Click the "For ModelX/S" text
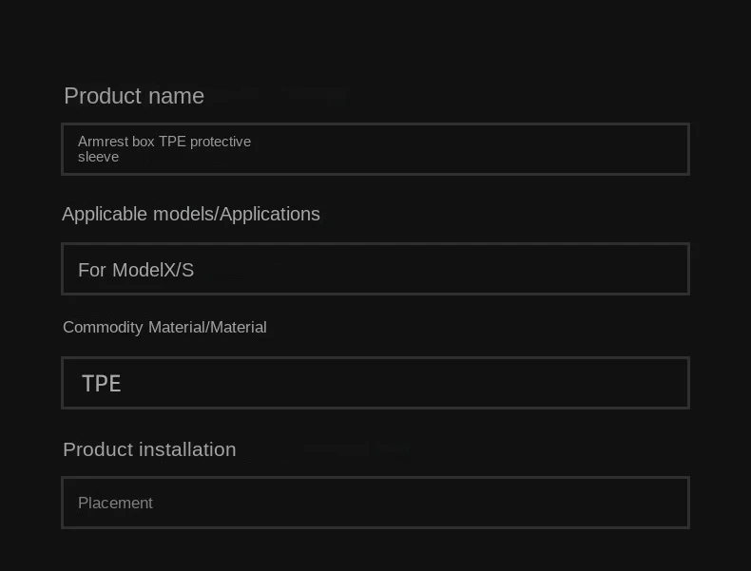Screen dimensions: 751x571 (x=136, y=270)
